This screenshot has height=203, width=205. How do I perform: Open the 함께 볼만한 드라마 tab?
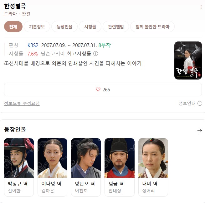(152, 27)
